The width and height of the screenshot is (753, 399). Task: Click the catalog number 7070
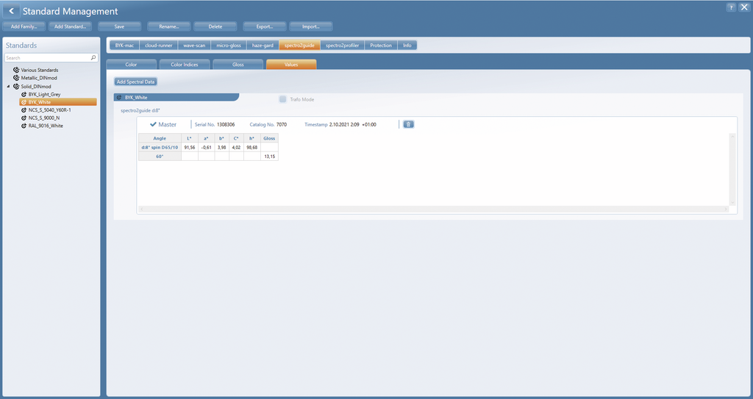pos(282,124)
